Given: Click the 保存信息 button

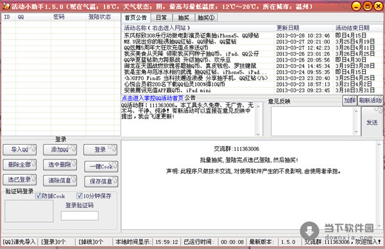Looking at the screenshot, I should (101, 181).
